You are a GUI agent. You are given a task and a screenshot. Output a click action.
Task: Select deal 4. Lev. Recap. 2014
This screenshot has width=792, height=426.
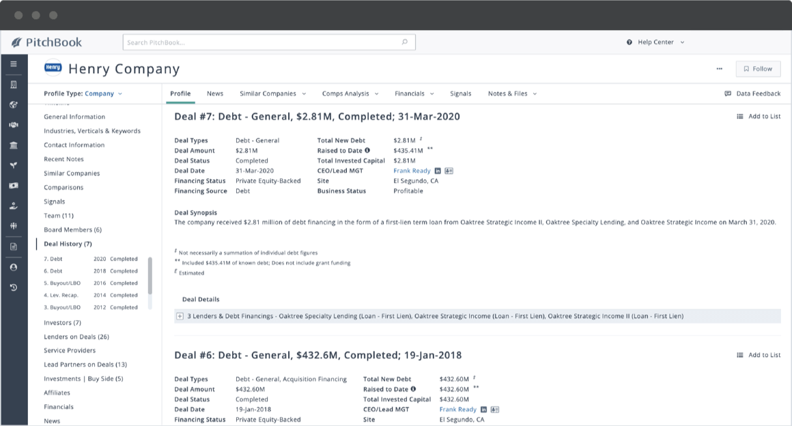click(x=90, y=295)
